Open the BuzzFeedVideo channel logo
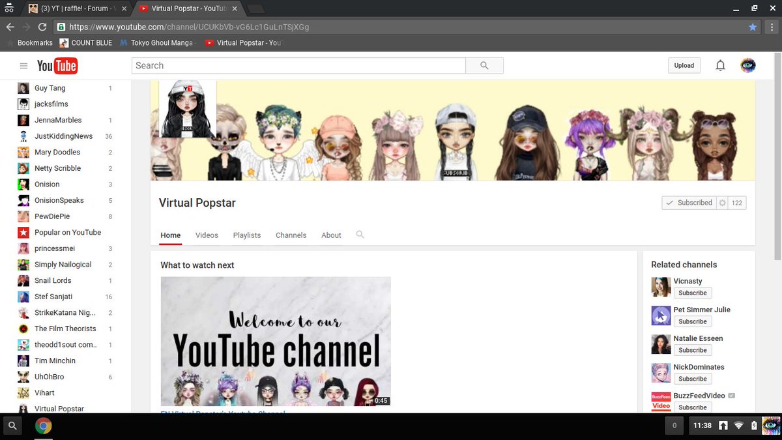 [661, 402]
